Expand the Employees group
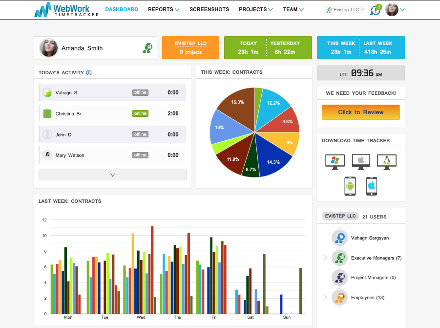This screenshot has height=328, width=440. (x=325, y=297)
